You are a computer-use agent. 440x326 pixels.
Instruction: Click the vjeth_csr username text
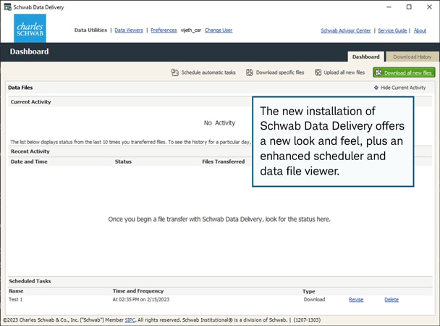click(x=191, y=30)
